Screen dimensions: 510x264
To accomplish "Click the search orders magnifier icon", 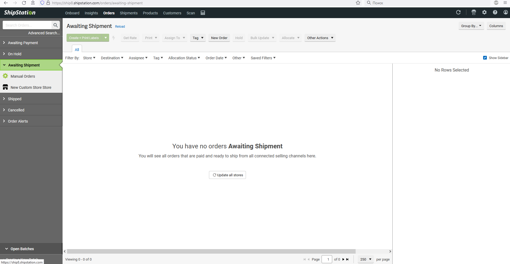I will 56,25.
